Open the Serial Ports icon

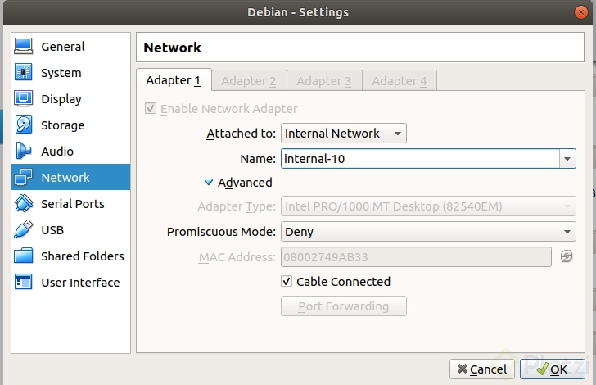24,204
